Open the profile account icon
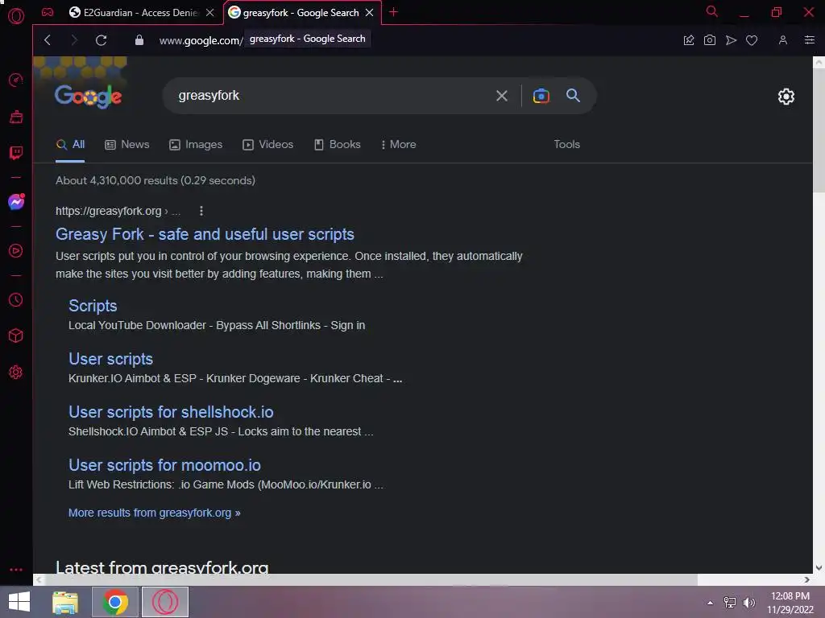 click(783, 40)
